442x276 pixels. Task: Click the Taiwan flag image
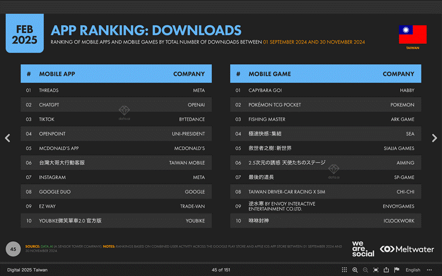pos(413,34)
